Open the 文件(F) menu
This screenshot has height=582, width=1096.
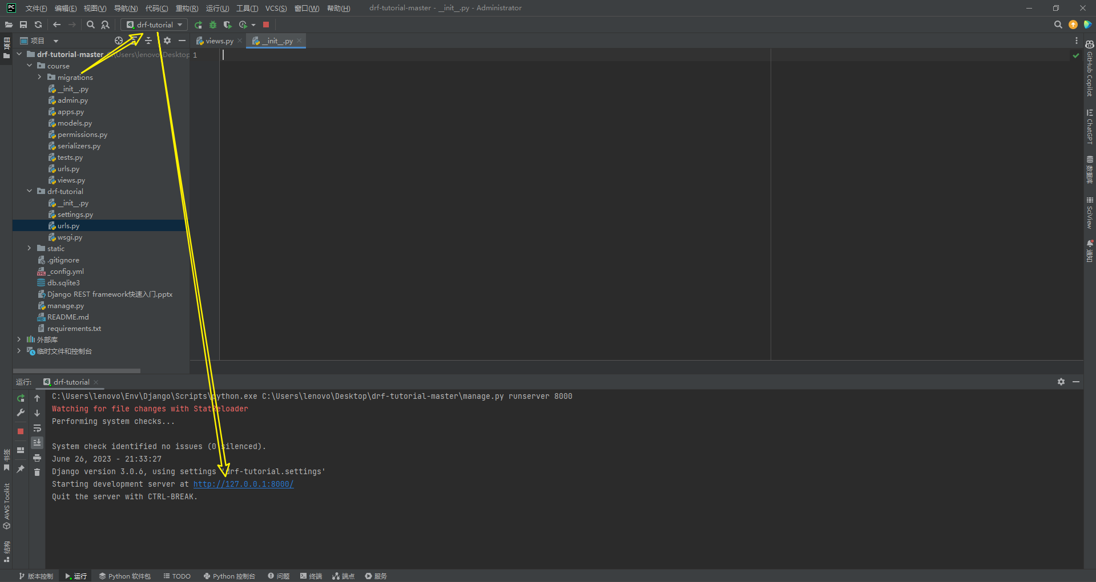click(x=37, y=8)
